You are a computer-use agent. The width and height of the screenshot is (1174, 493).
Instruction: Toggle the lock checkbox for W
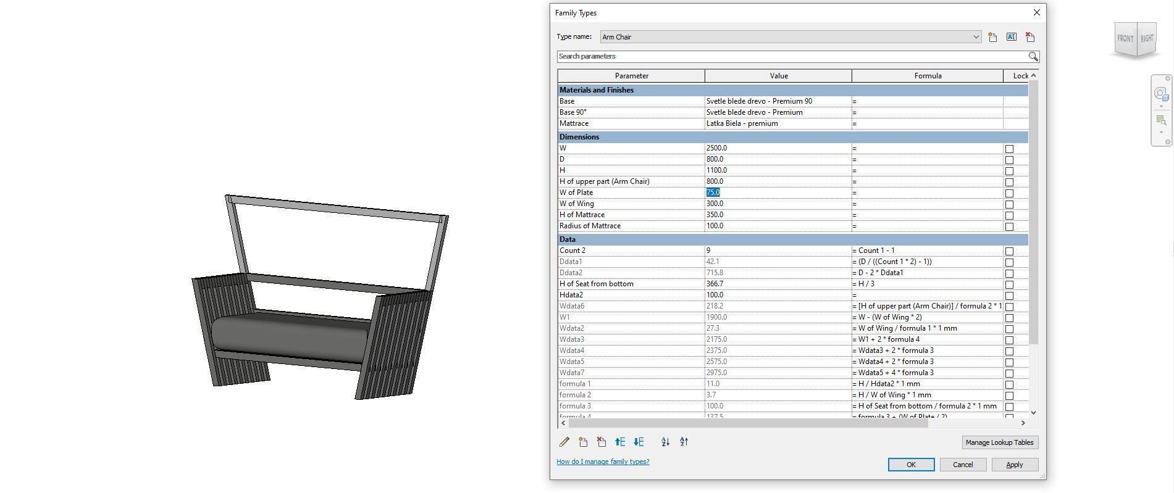coord(1009,149)
